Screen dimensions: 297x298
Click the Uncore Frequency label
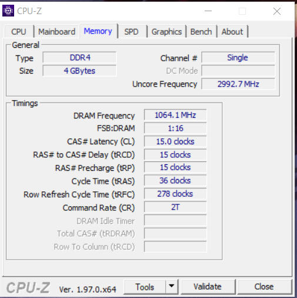[165, 84]
